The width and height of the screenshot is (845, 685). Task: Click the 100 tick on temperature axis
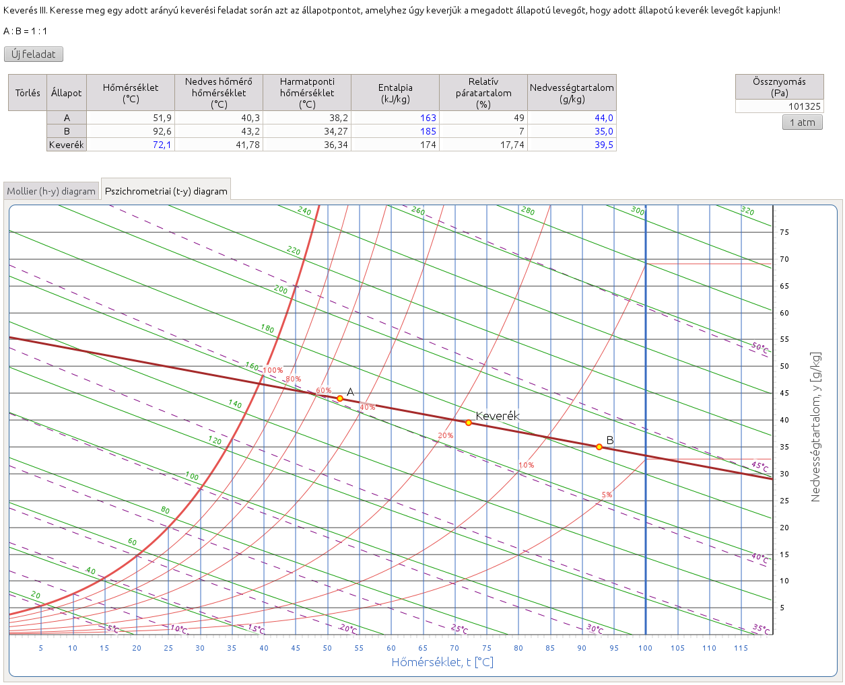click(x=646, y=648)
